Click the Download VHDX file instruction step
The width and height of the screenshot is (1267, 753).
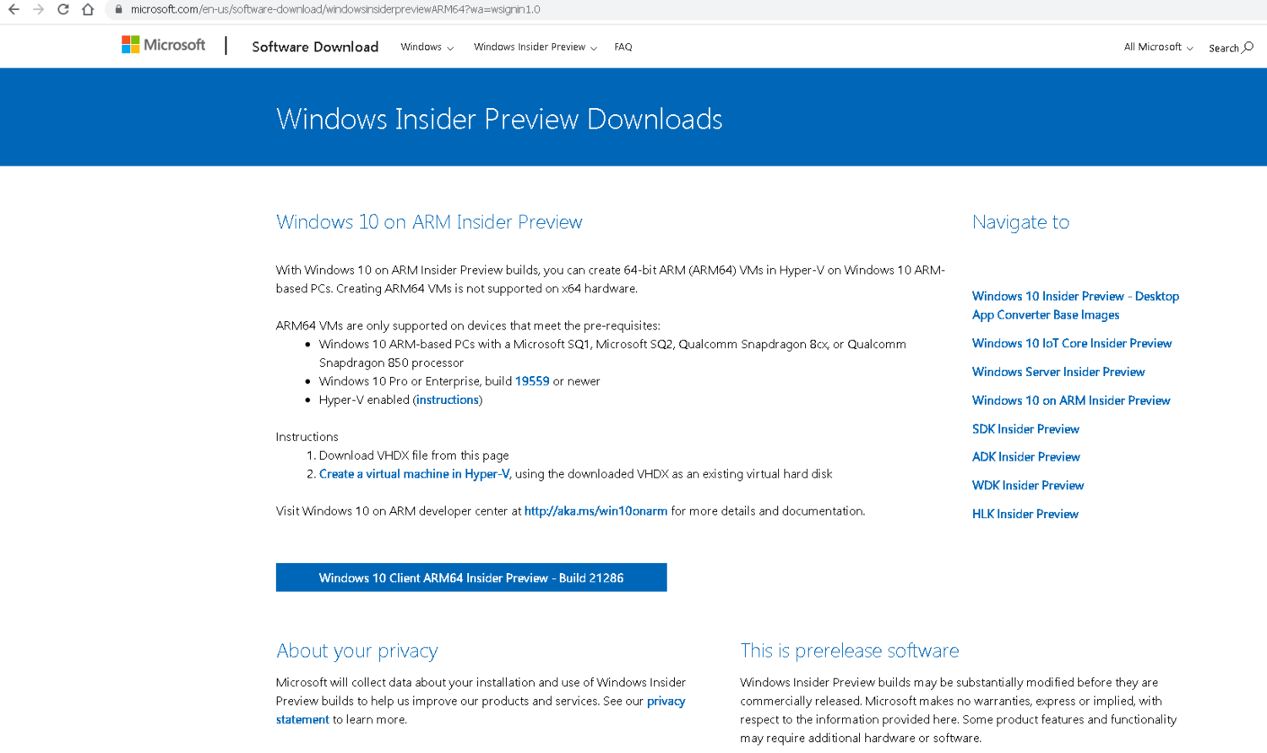[414, 456]
